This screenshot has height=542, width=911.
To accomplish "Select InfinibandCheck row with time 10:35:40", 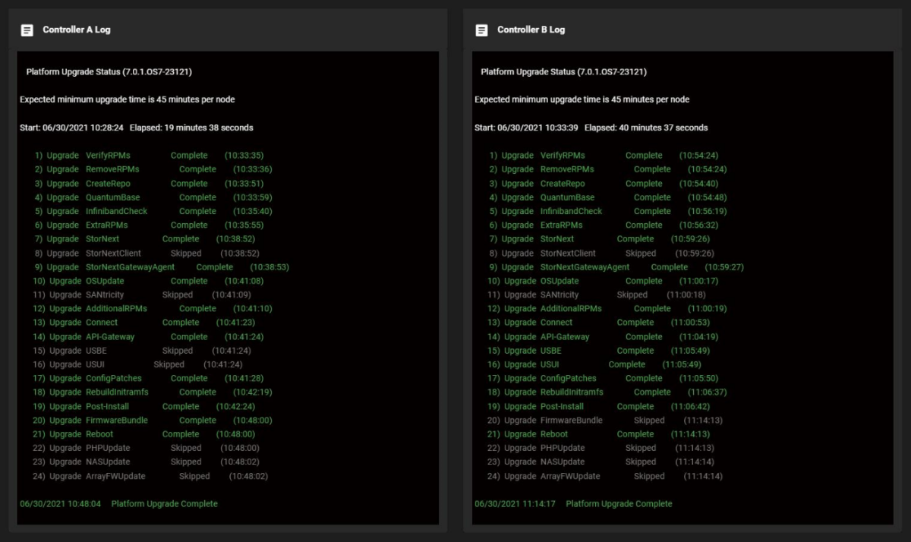I will click(x=153, y=211).
